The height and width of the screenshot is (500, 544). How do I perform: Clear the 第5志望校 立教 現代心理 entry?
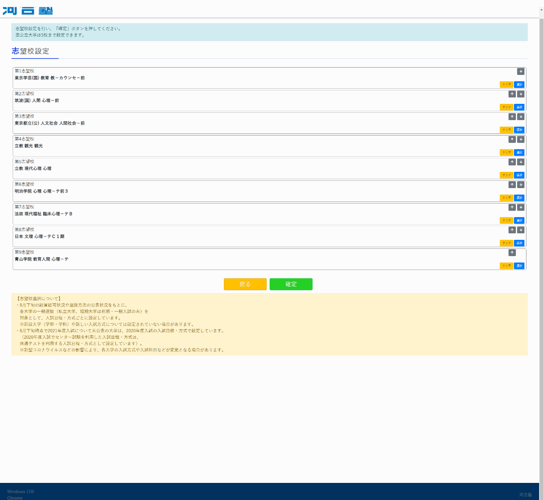click(506, 175)
